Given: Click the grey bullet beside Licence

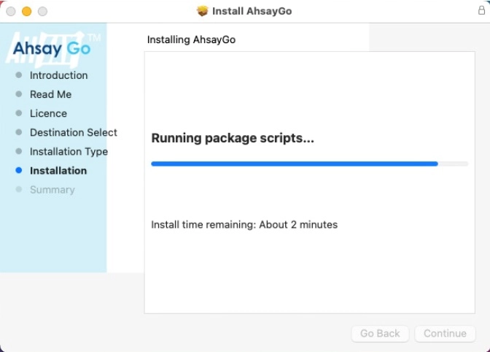Looking at the screenshot, I should 19,113.
